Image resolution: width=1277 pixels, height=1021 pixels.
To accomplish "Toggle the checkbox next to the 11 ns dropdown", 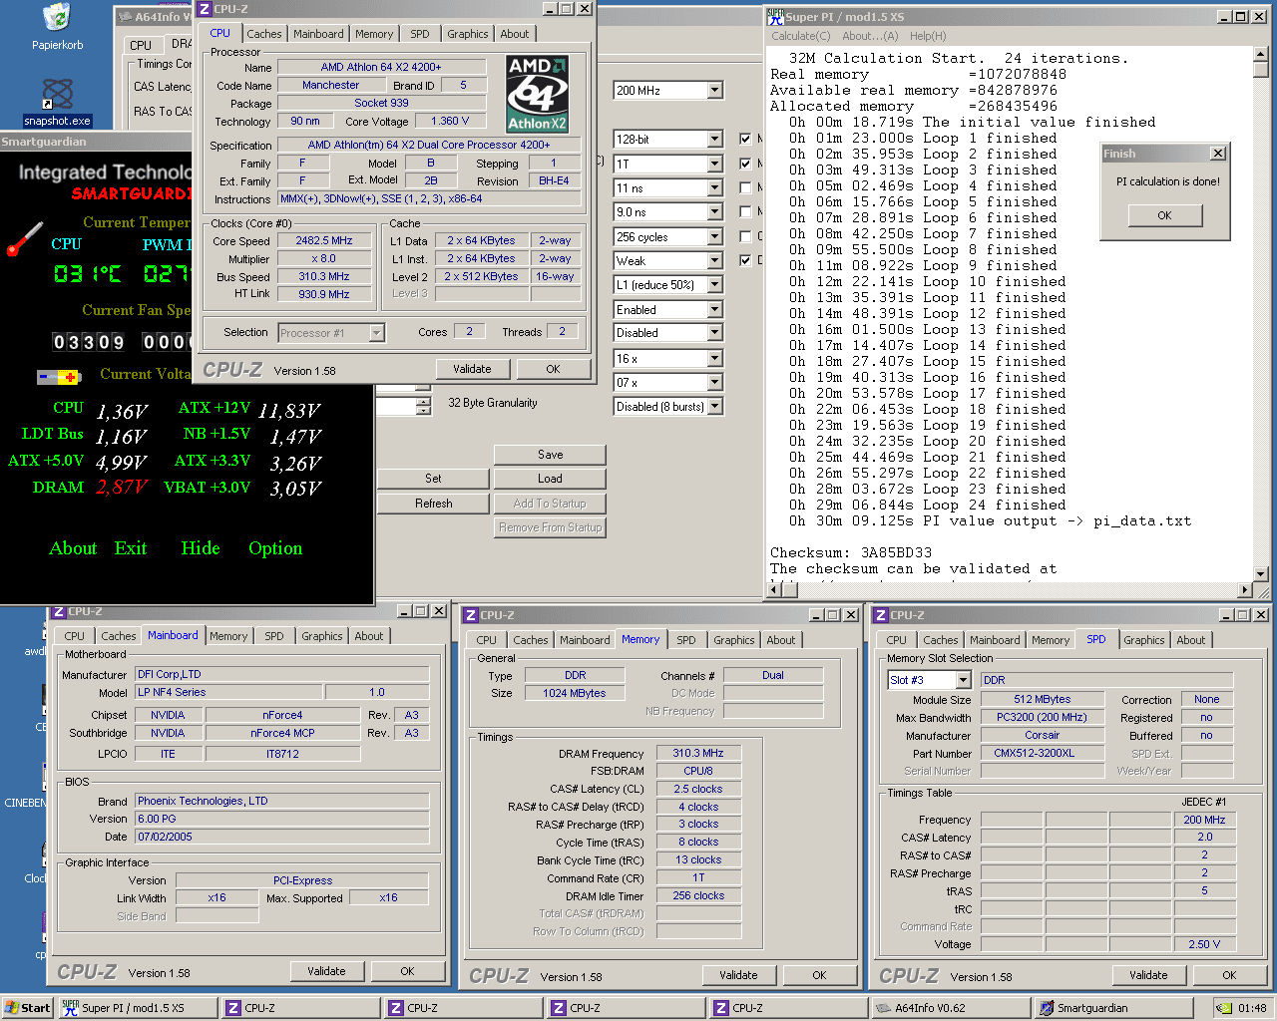I will tap(745, 187).
